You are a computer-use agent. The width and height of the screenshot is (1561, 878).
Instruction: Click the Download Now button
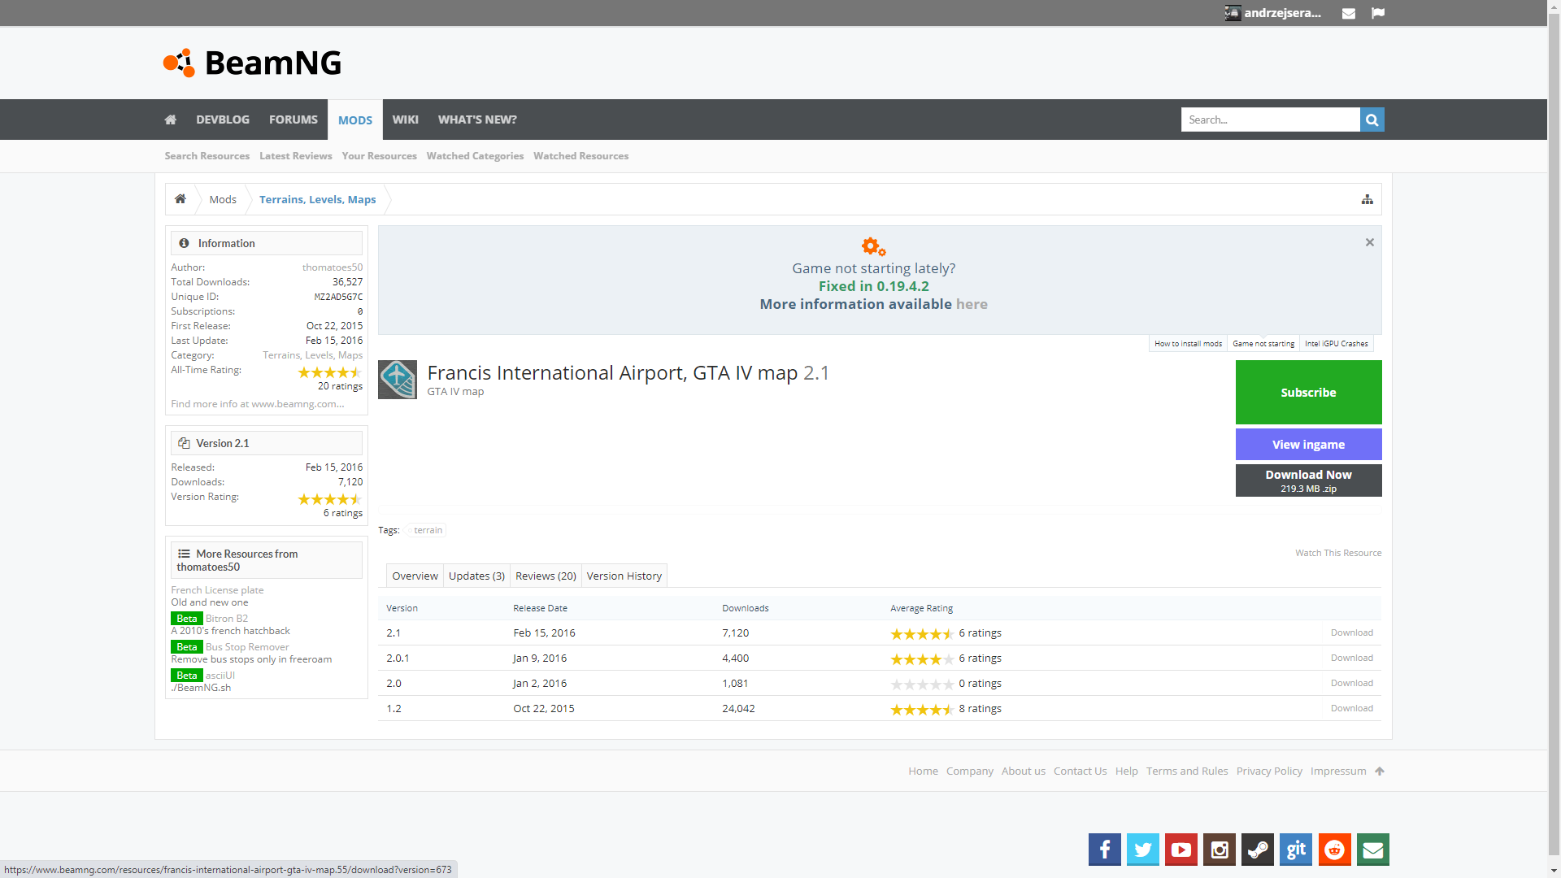click(x=1308, y=480)
